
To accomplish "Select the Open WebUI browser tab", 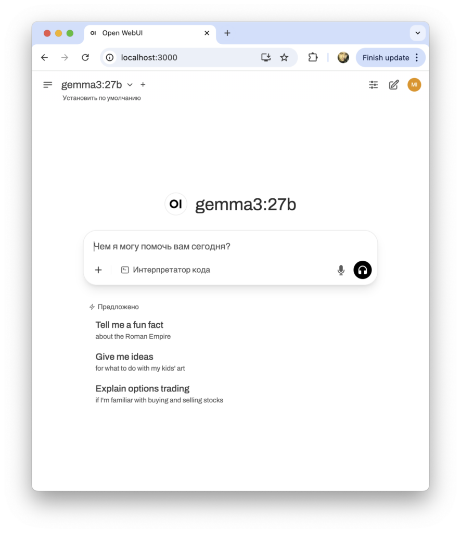I will [x=150, y=33].
